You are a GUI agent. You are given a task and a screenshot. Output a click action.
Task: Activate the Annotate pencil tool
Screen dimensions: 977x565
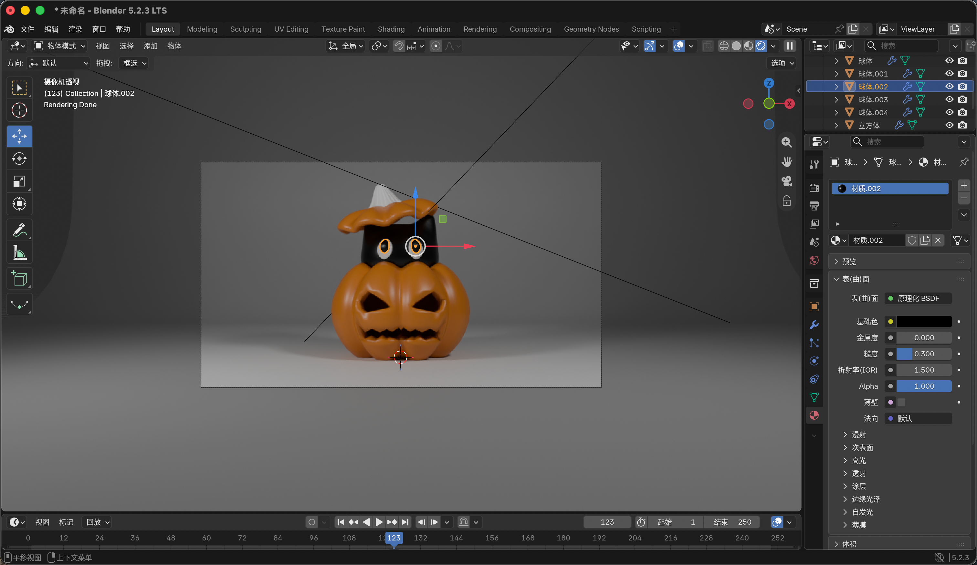(19, 230)
